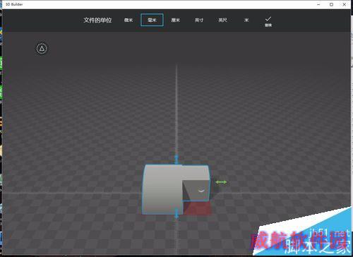The image size is (353, 257).
Task: Click the 文件的单位 label
Action: point(97,20)
